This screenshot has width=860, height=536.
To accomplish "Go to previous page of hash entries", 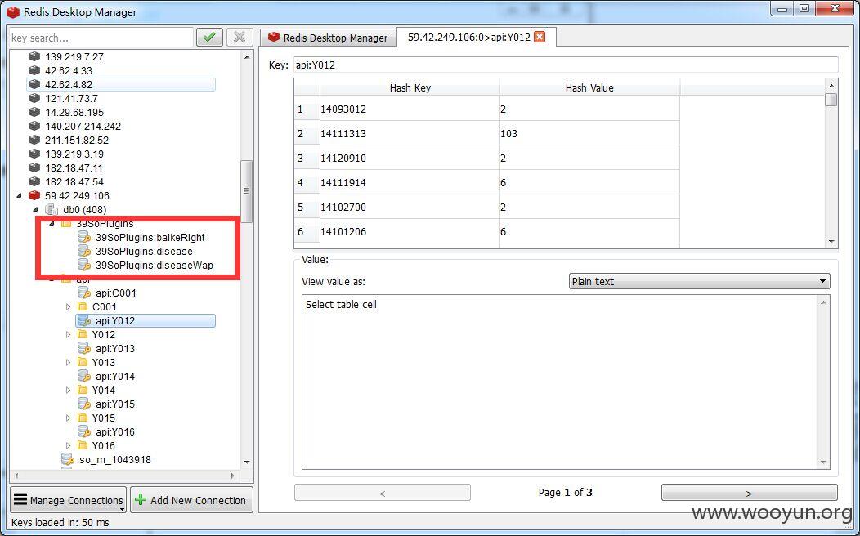I will [383, 493].
